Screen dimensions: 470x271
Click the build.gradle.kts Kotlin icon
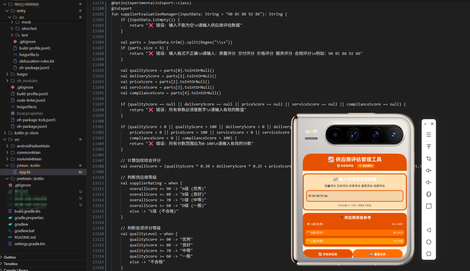(x=10, y=211)
